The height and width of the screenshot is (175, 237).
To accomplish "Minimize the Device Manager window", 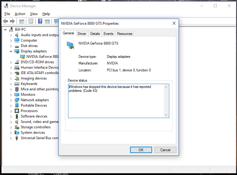I will tap(202, 6).
